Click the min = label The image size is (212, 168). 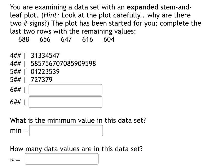click(18, 131)
